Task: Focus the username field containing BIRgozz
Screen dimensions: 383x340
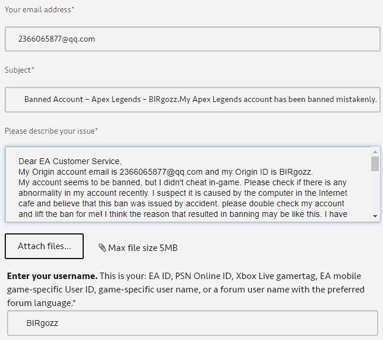Action: 193,323
